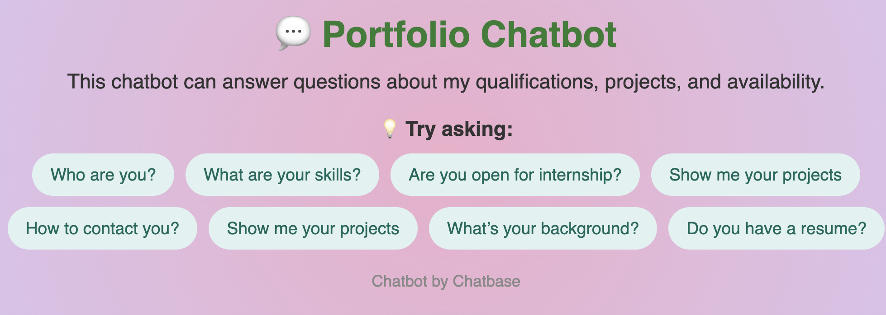Click the internship question pill on the top row
The width and height of the screenshot is (886, 315).
pos(514,175)
